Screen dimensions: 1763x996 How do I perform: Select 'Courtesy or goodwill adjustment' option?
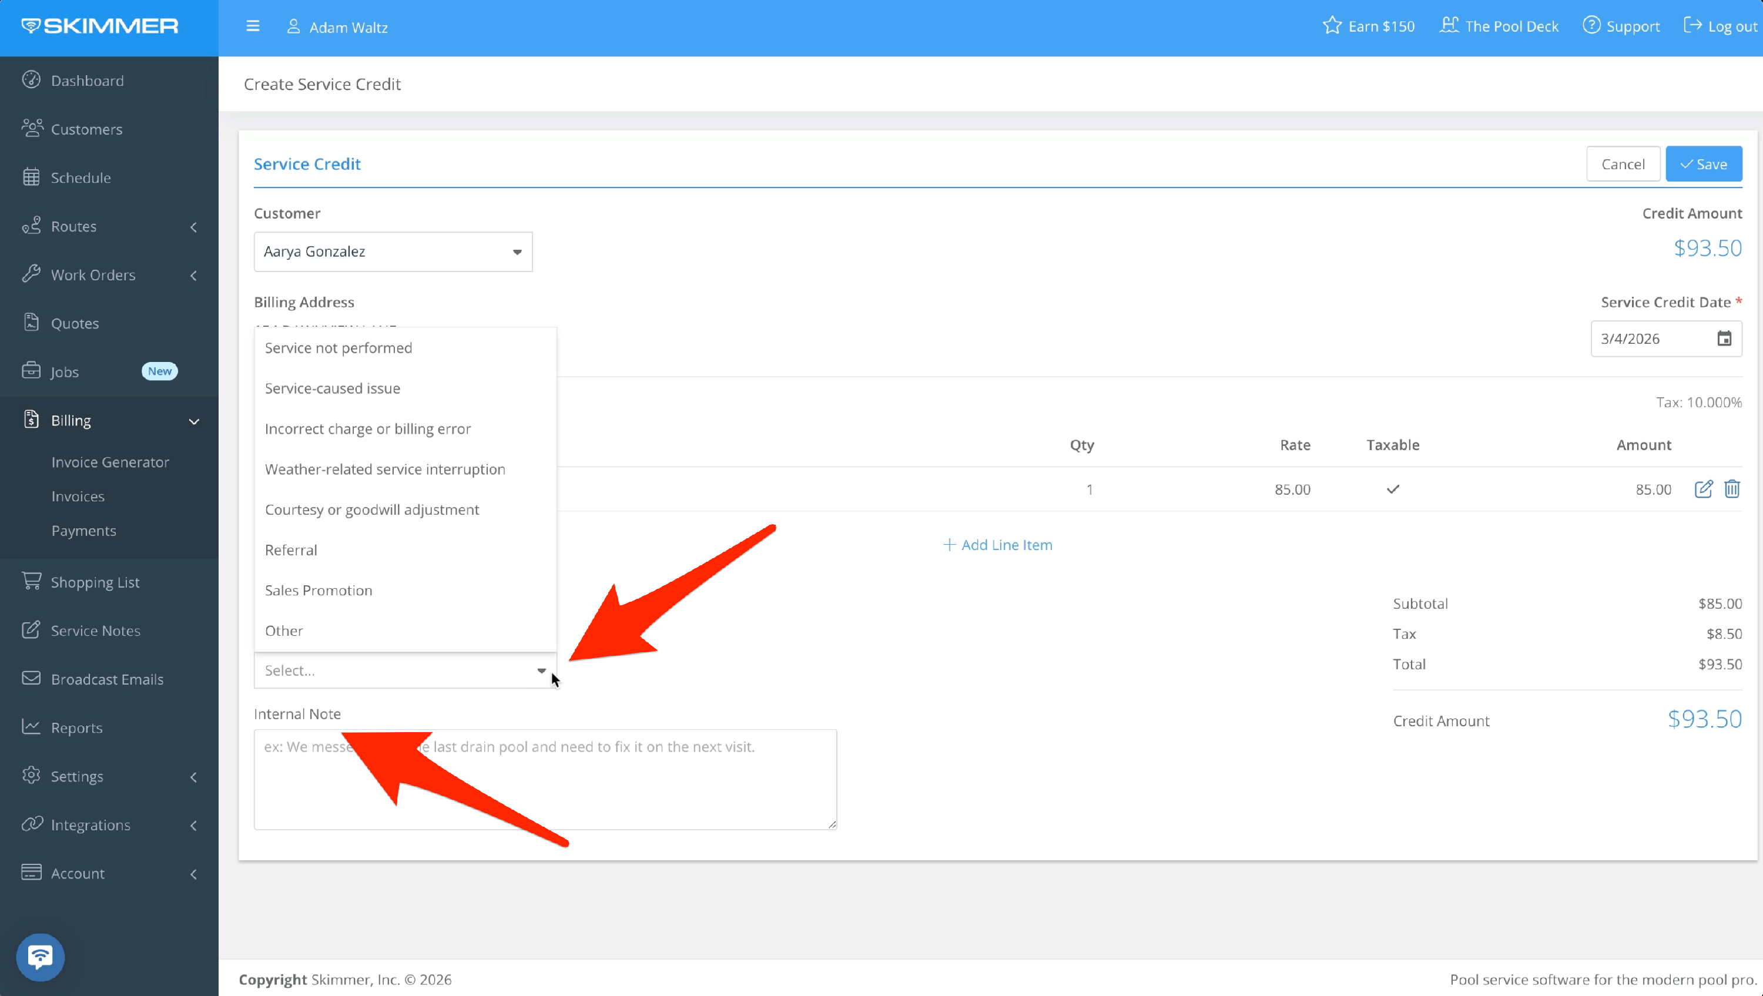(x=371, y=509)
